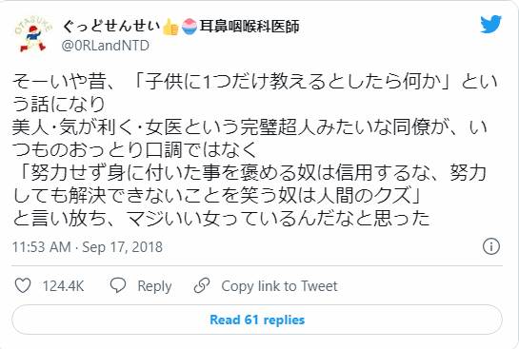Click the tweet line starting 美人・気が利く
The image size is (519, 349).
coord(250,127)
